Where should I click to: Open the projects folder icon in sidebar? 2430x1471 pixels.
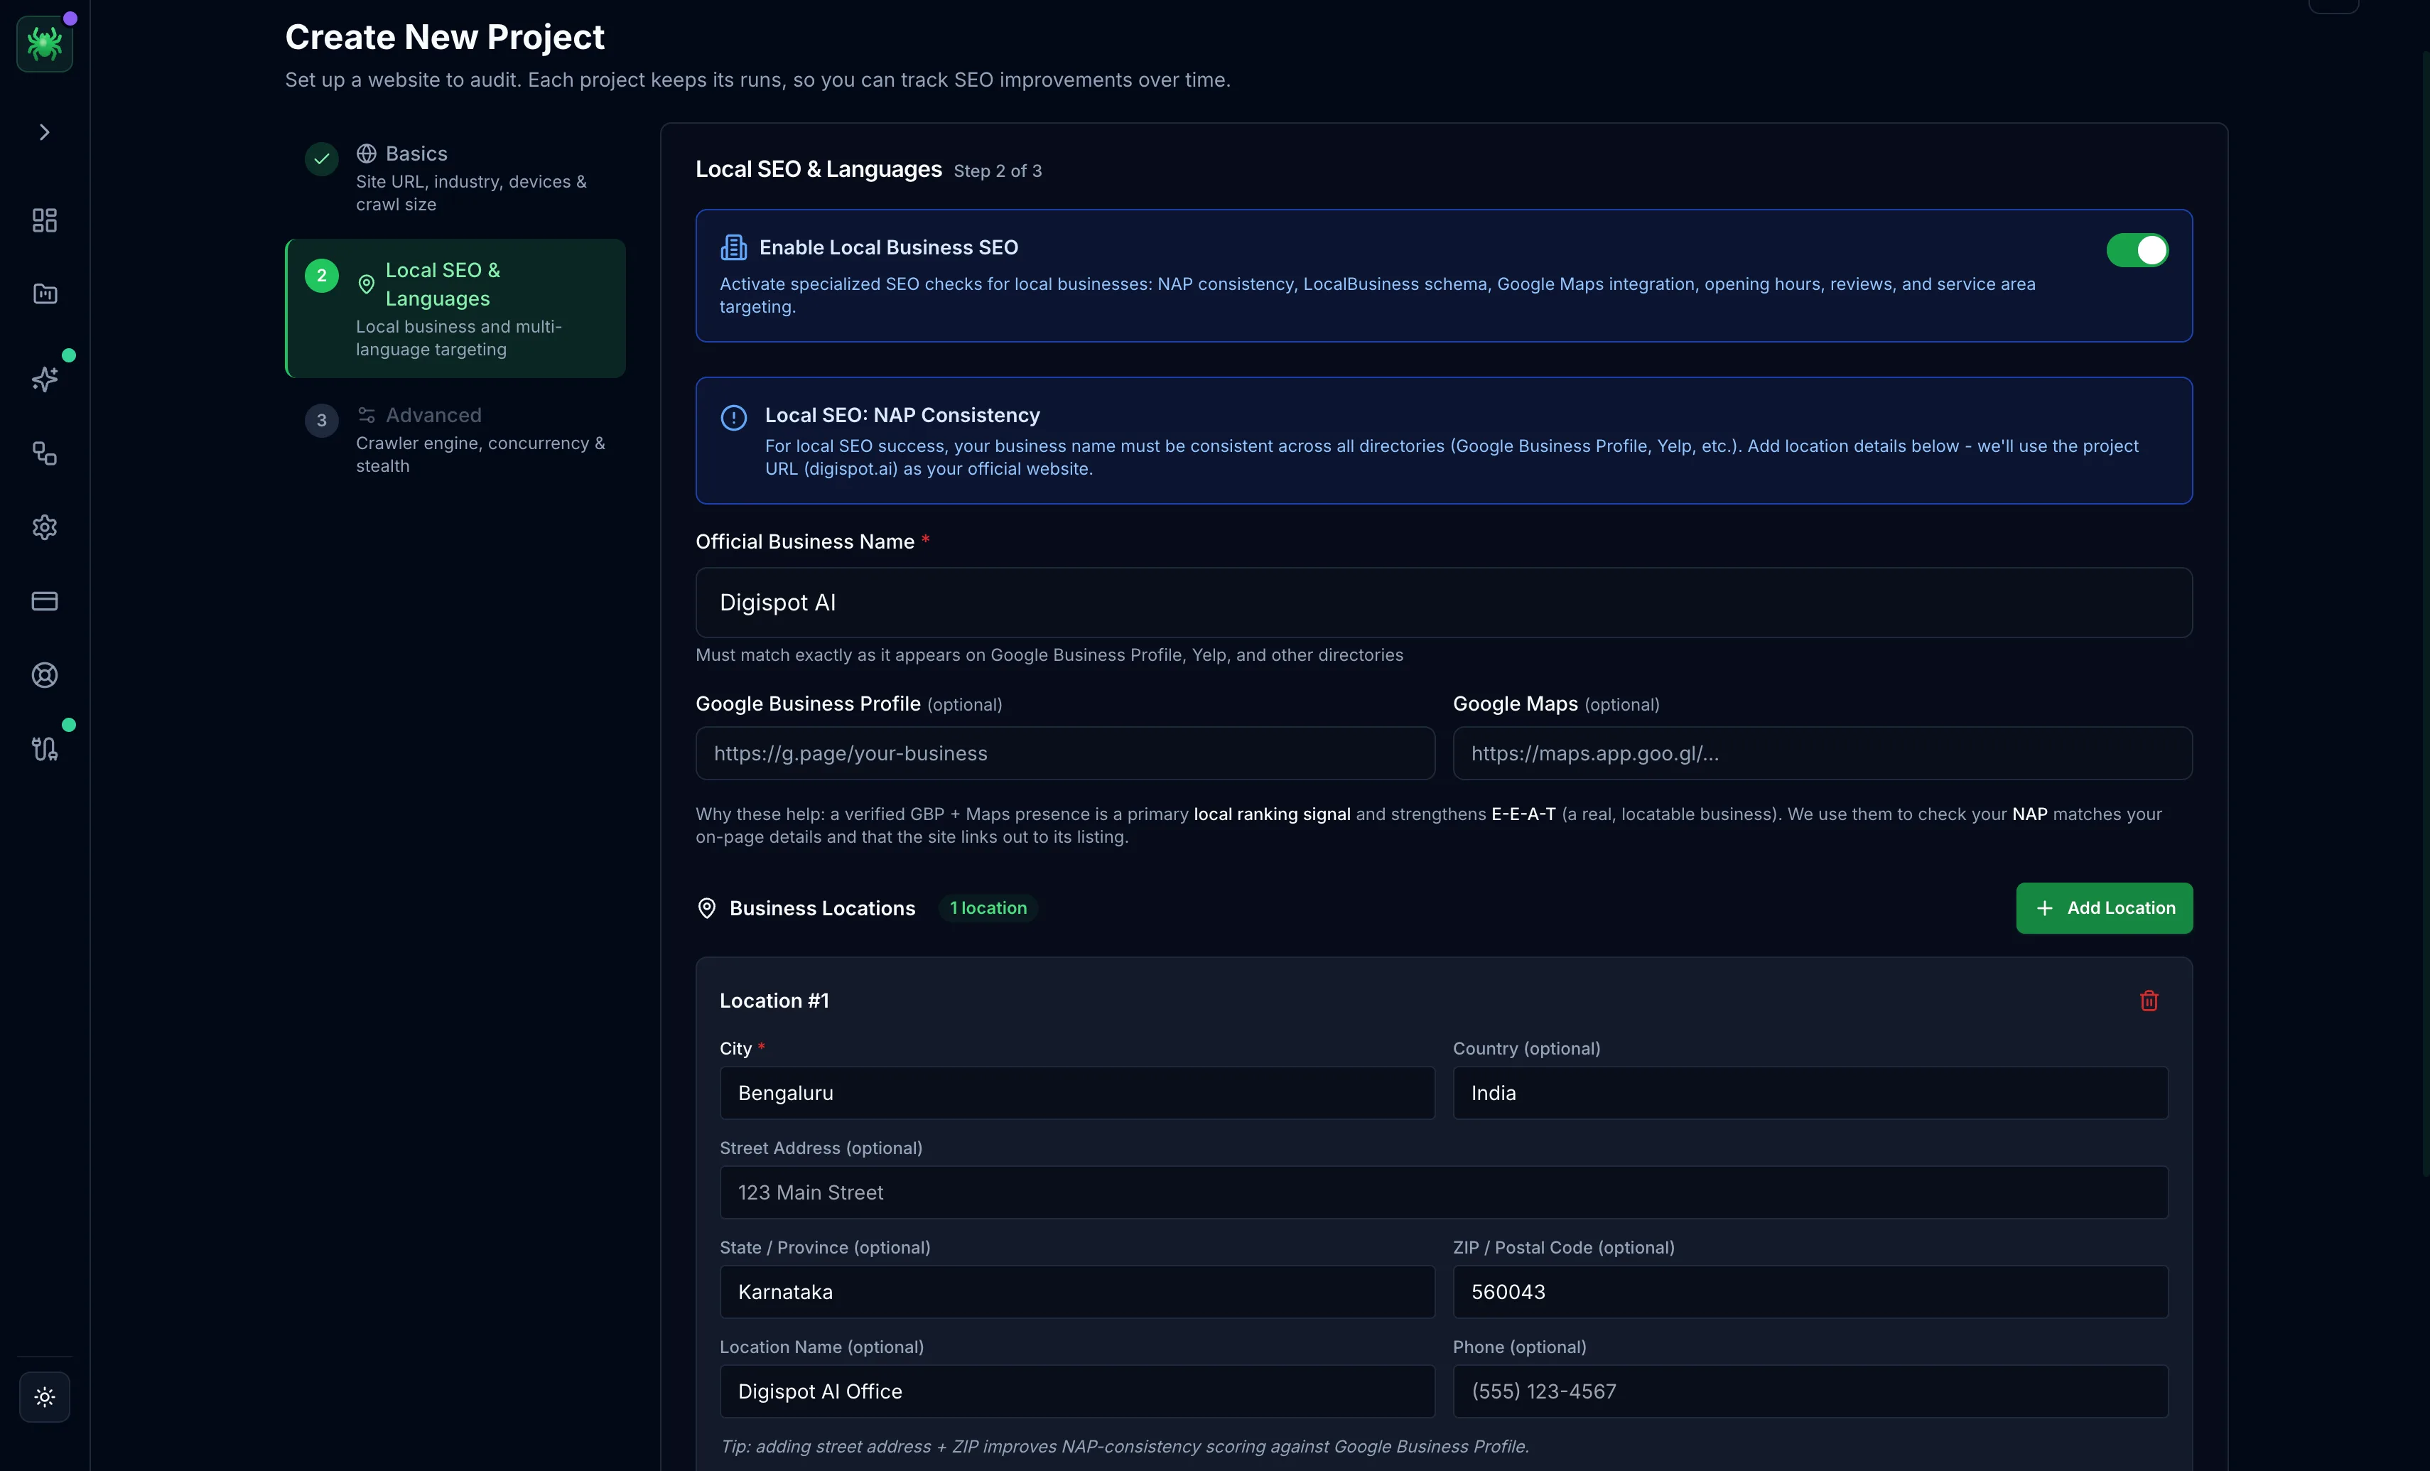pos(44,294)
